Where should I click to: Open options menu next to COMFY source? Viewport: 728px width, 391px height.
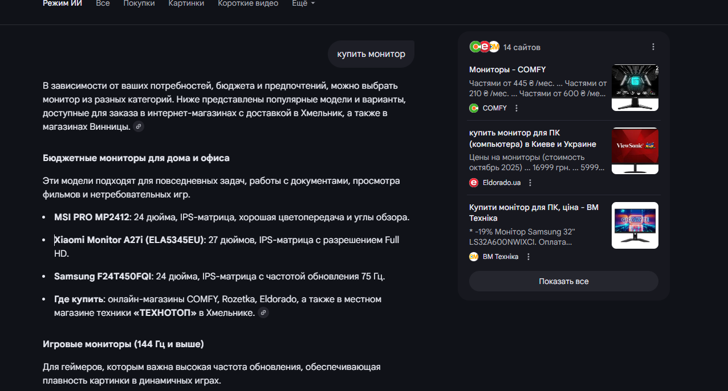tap(516, 108)
